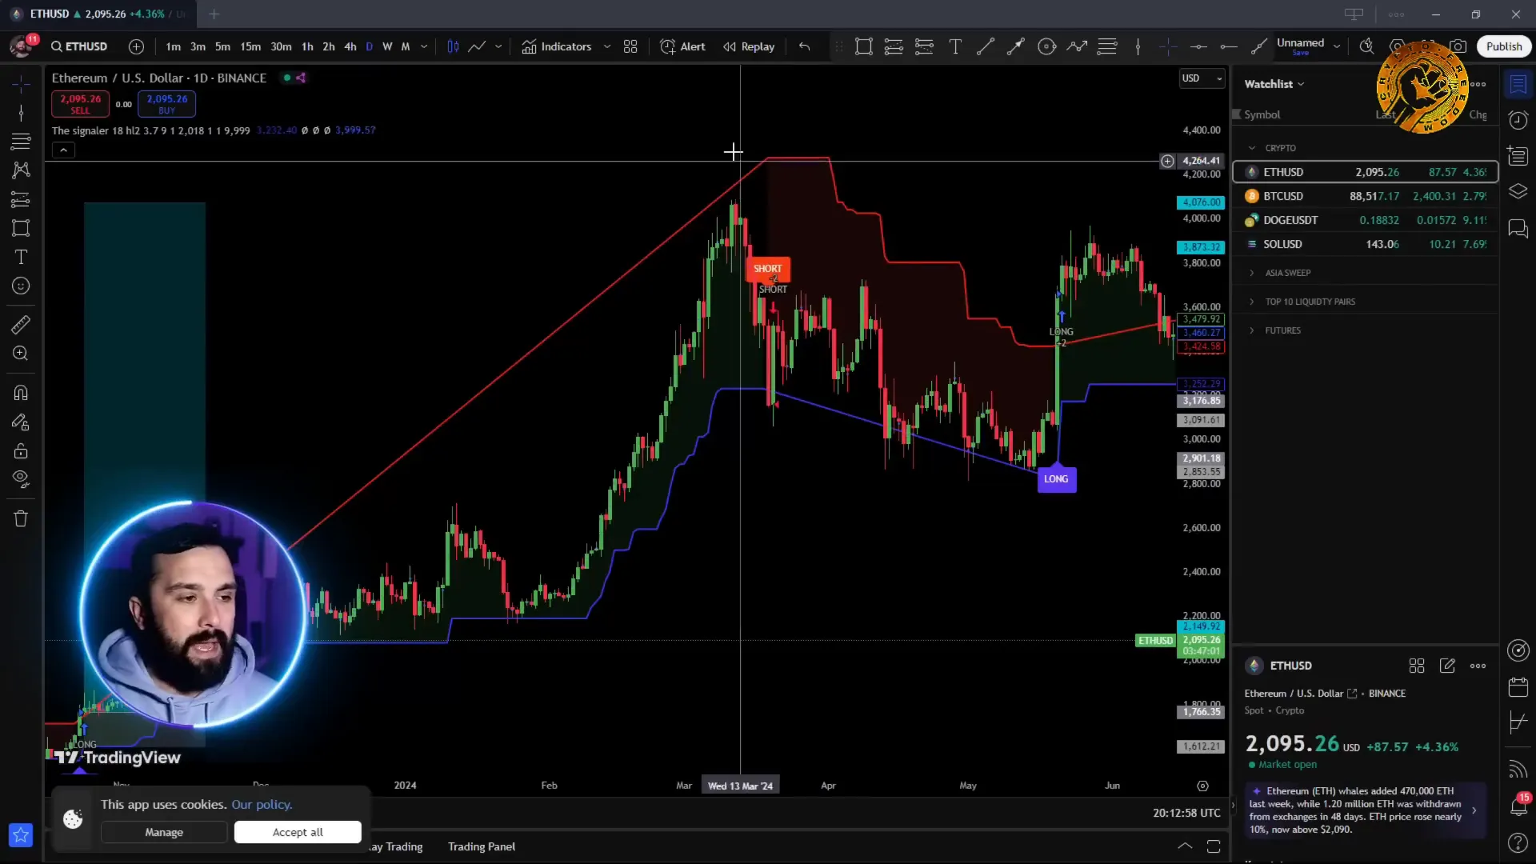This screenshot has width=1536, height=864.
Task: Click the blue BUY price button
Action: (x=166, y=104)
